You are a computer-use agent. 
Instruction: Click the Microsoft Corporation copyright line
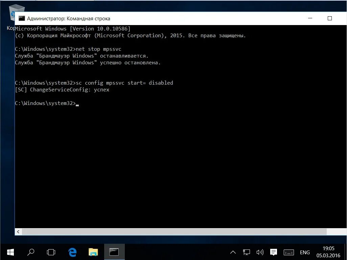click(131, 36)
